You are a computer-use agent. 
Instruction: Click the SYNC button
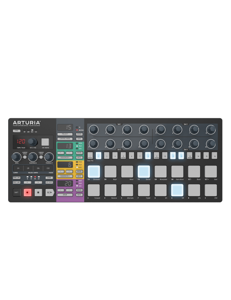coord(17,131)
